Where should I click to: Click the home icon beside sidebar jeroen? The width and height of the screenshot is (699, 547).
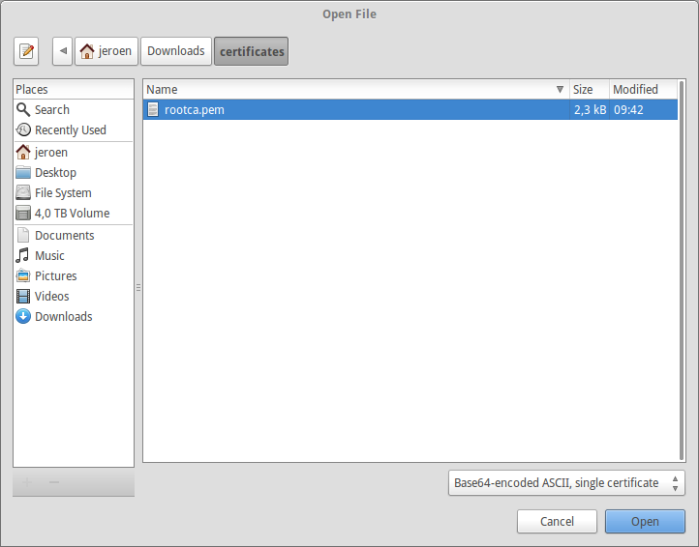[x=23, y=153]
